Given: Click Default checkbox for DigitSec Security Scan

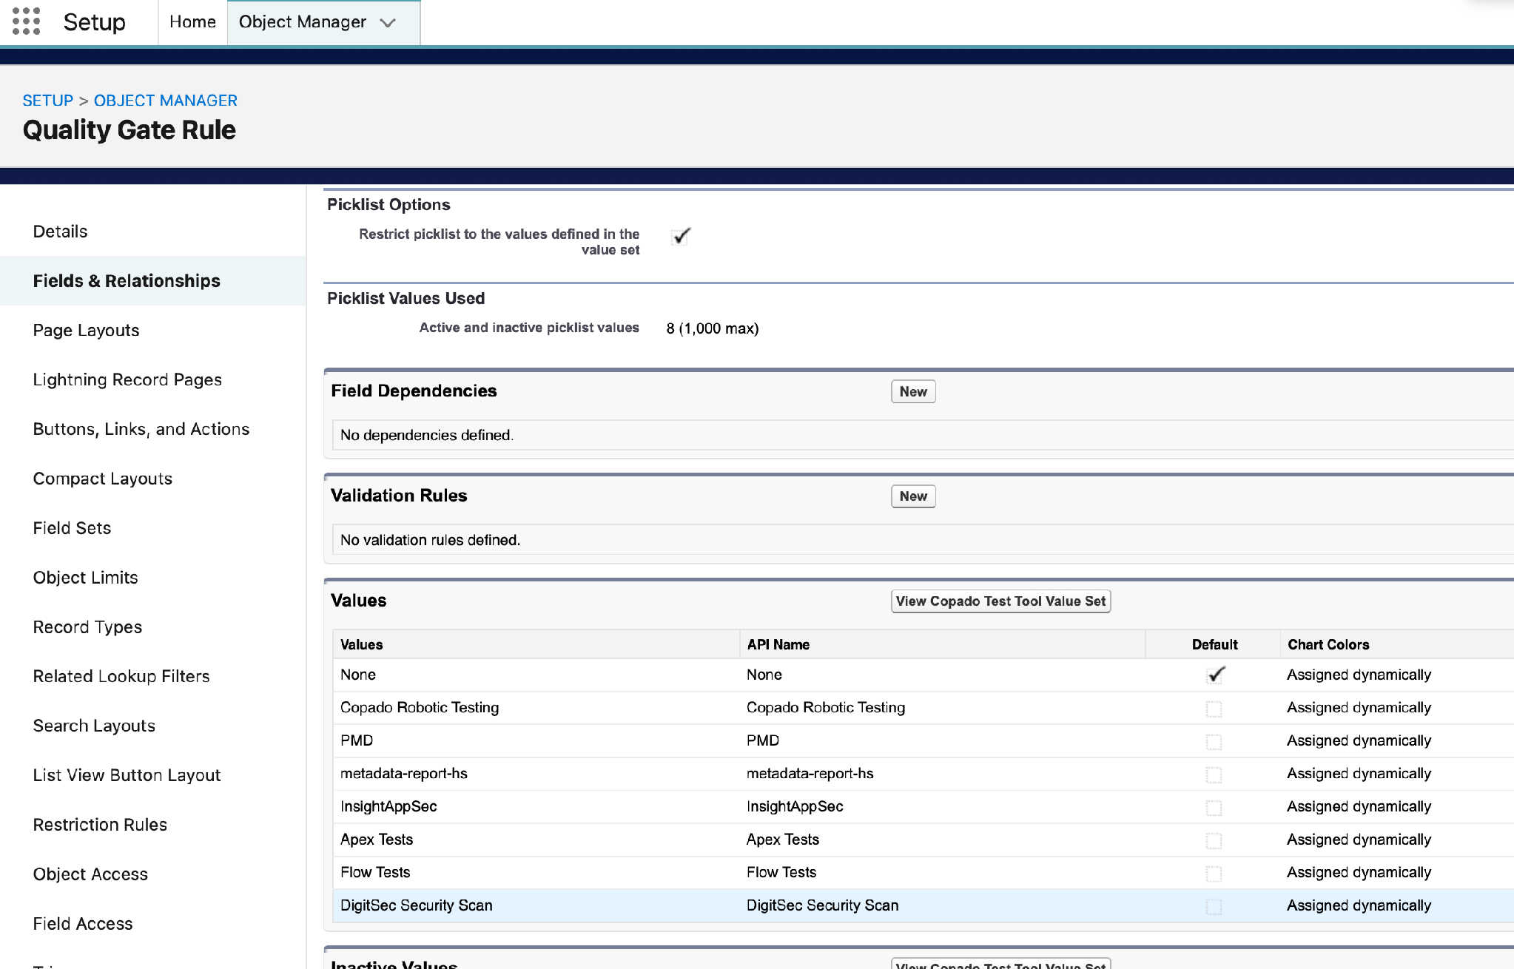Looking at the screenshot, I should tap(1214, 906).
